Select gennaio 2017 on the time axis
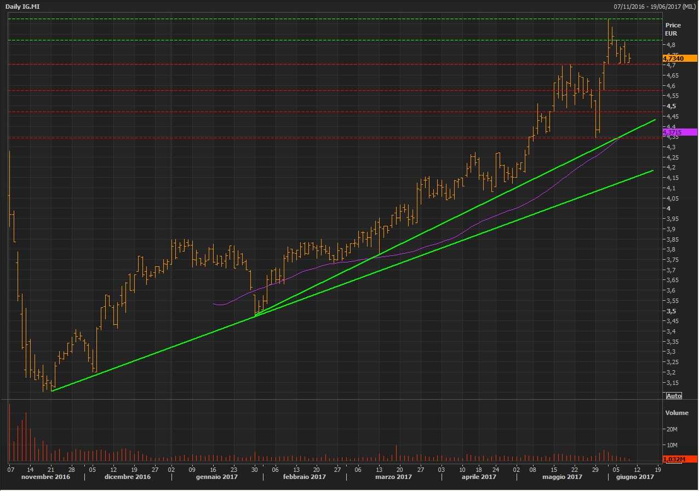Image resolution: width=699 pixels, height=491 pixels. pos(217,477)
